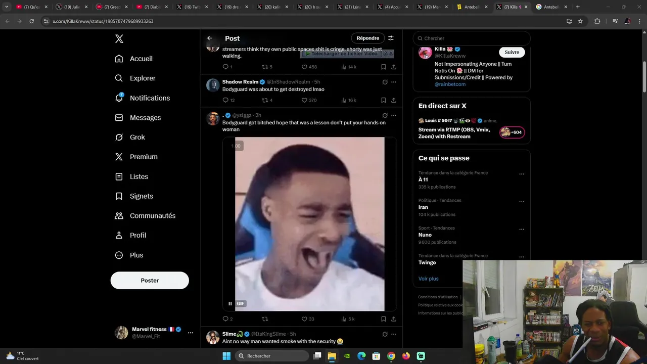Open Messages from the sidebar

(138, 118)
